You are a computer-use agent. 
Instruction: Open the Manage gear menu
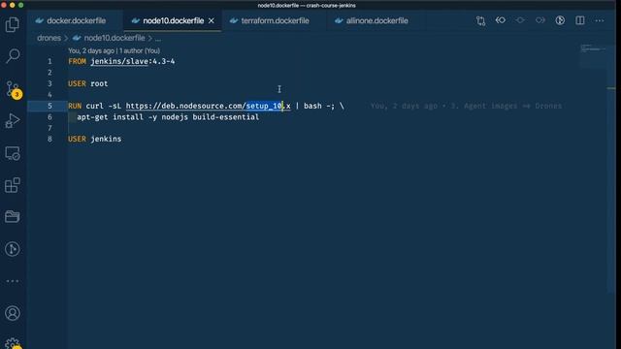[x=13, y=342]
